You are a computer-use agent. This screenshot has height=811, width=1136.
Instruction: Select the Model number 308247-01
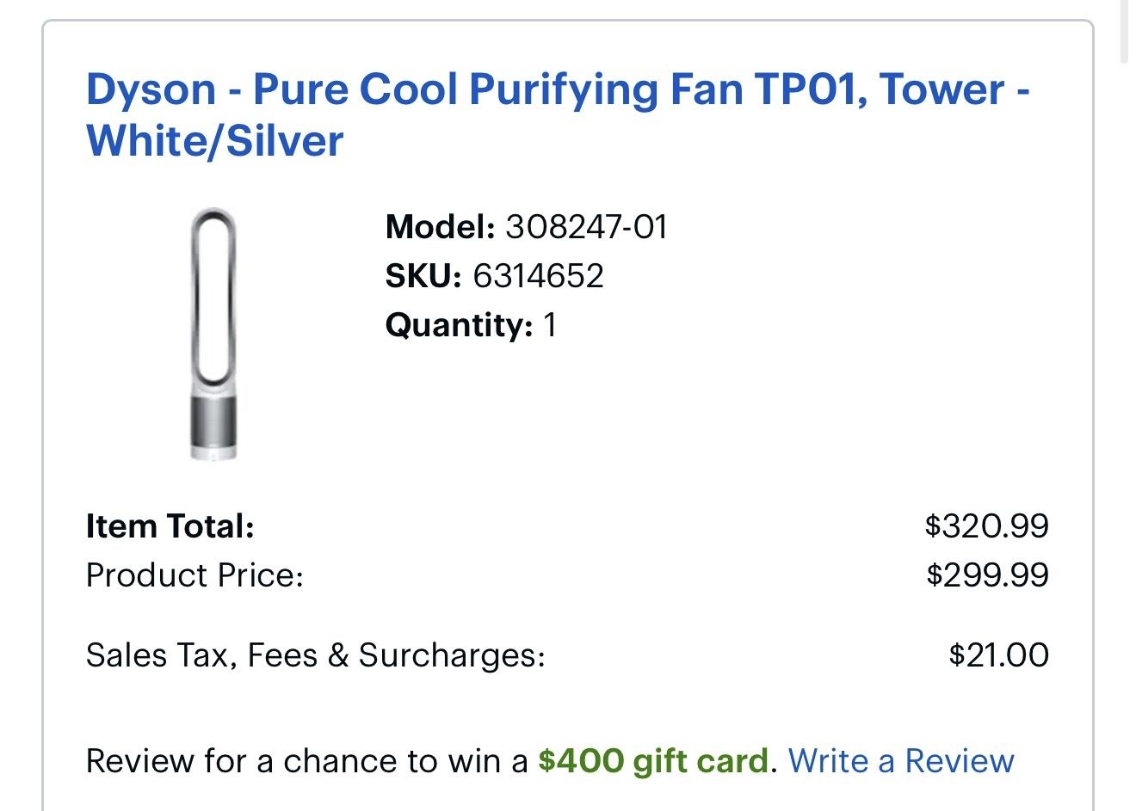coord(589,228)
